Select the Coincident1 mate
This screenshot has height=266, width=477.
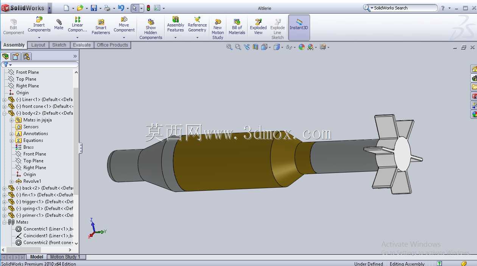click(x=44, y=236)
